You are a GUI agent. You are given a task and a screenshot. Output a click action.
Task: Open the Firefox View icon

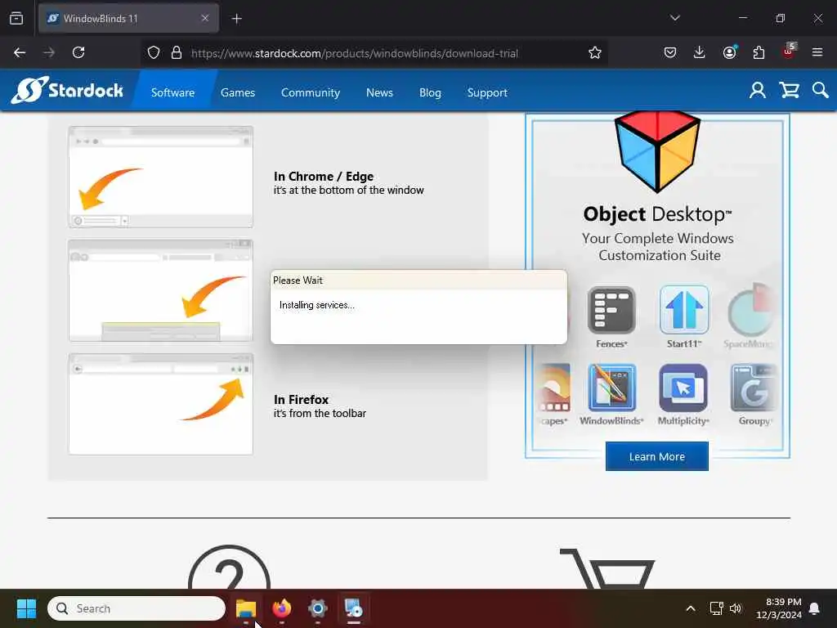(16, 18)
